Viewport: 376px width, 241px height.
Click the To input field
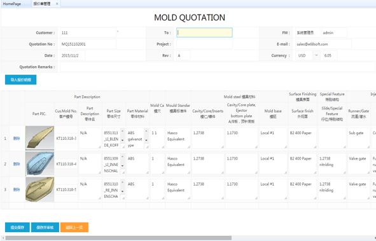[204, 32]
